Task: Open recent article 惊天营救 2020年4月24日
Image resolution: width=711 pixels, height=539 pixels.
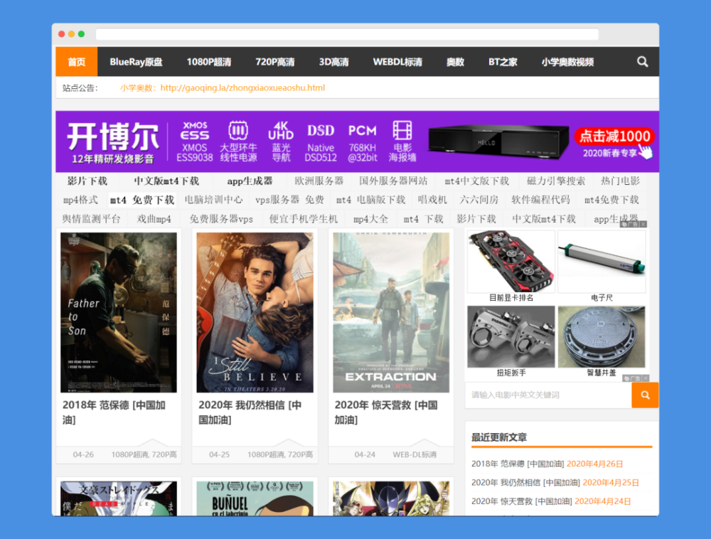Action: (551, 501)
